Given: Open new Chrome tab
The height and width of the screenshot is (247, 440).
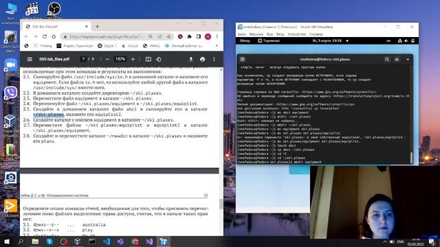Looking at the screenshot, I should [97, 26].
